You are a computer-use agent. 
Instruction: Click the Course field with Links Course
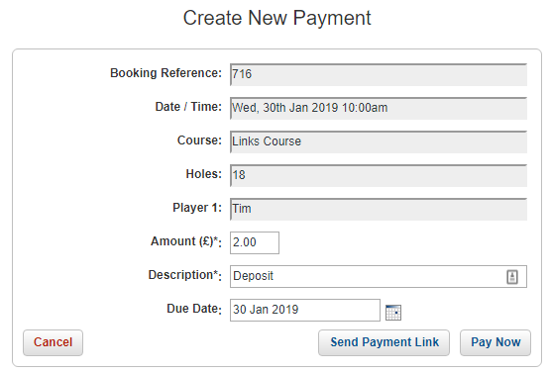(379, 141)
